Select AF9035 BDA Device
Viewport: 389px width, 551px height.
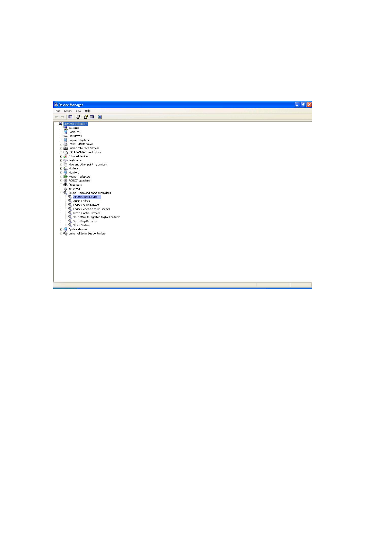[85, 197]
